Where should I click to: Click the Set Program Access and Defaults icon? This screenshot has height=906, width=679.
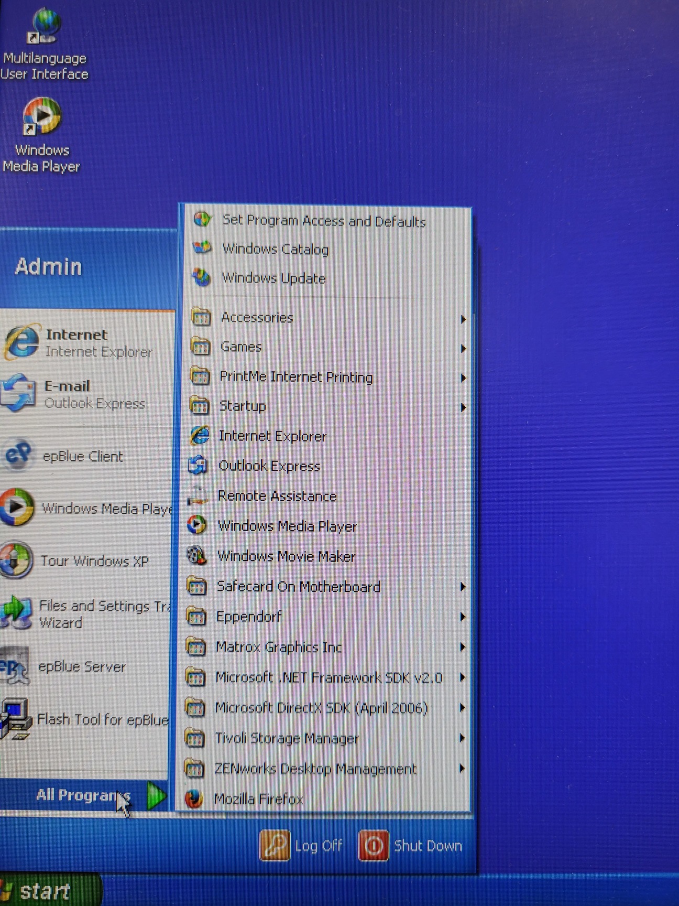pyautogui.click(x=202, y=219)
